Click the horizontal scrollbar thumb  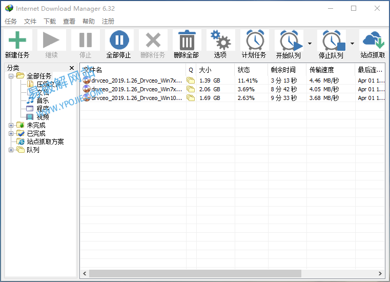(x=195, y=273)
